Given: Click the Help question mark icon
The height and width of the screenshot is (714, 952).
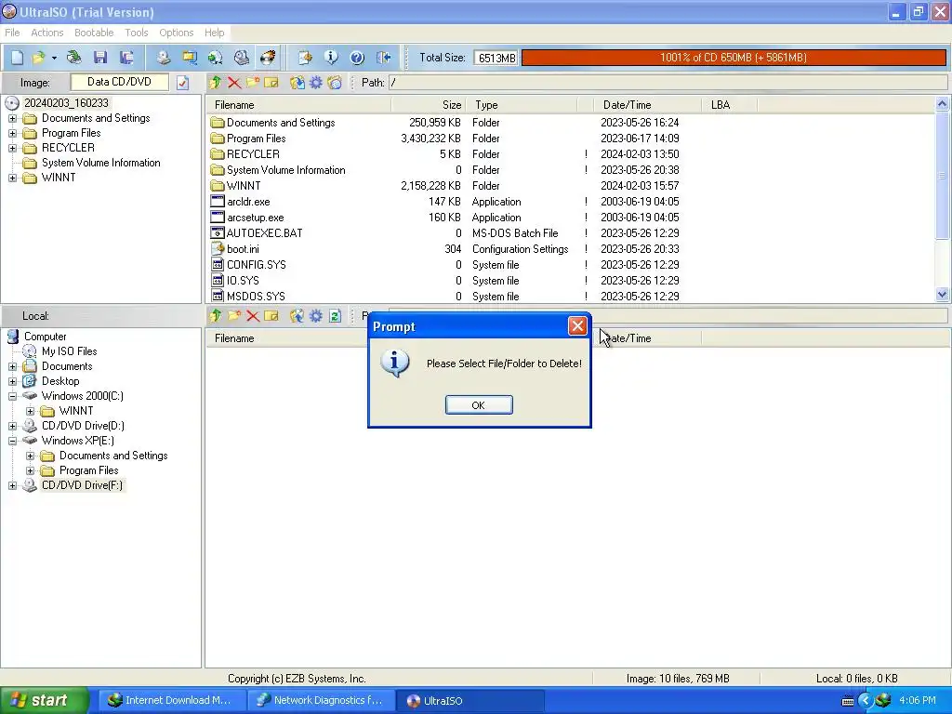Looking at the screenshot, I should pyautogui.click(x=357, y=58).
